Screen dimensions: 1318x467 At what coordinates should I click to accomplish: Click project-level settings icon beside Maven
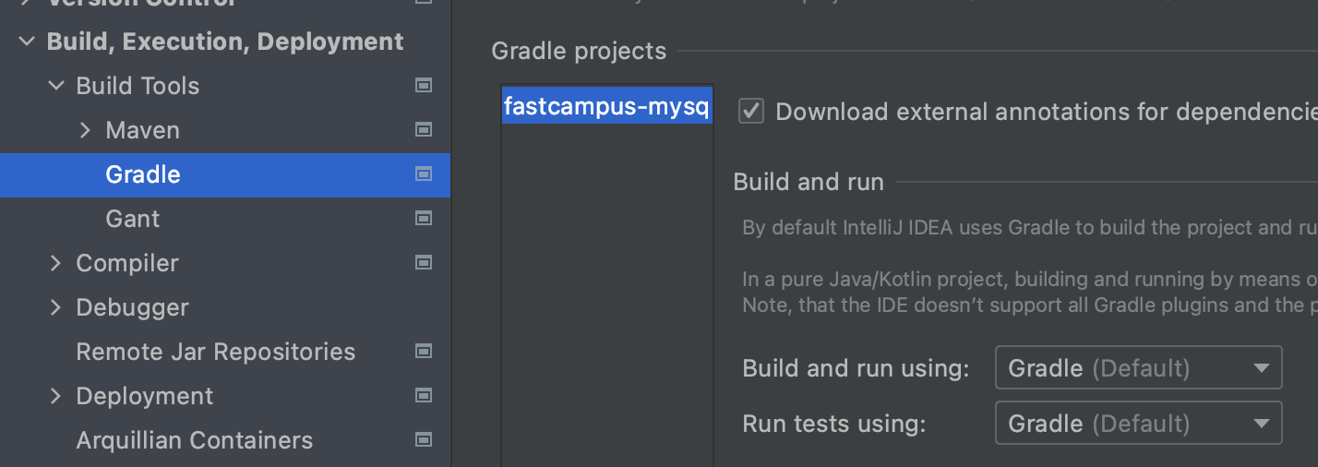(424, 130)
